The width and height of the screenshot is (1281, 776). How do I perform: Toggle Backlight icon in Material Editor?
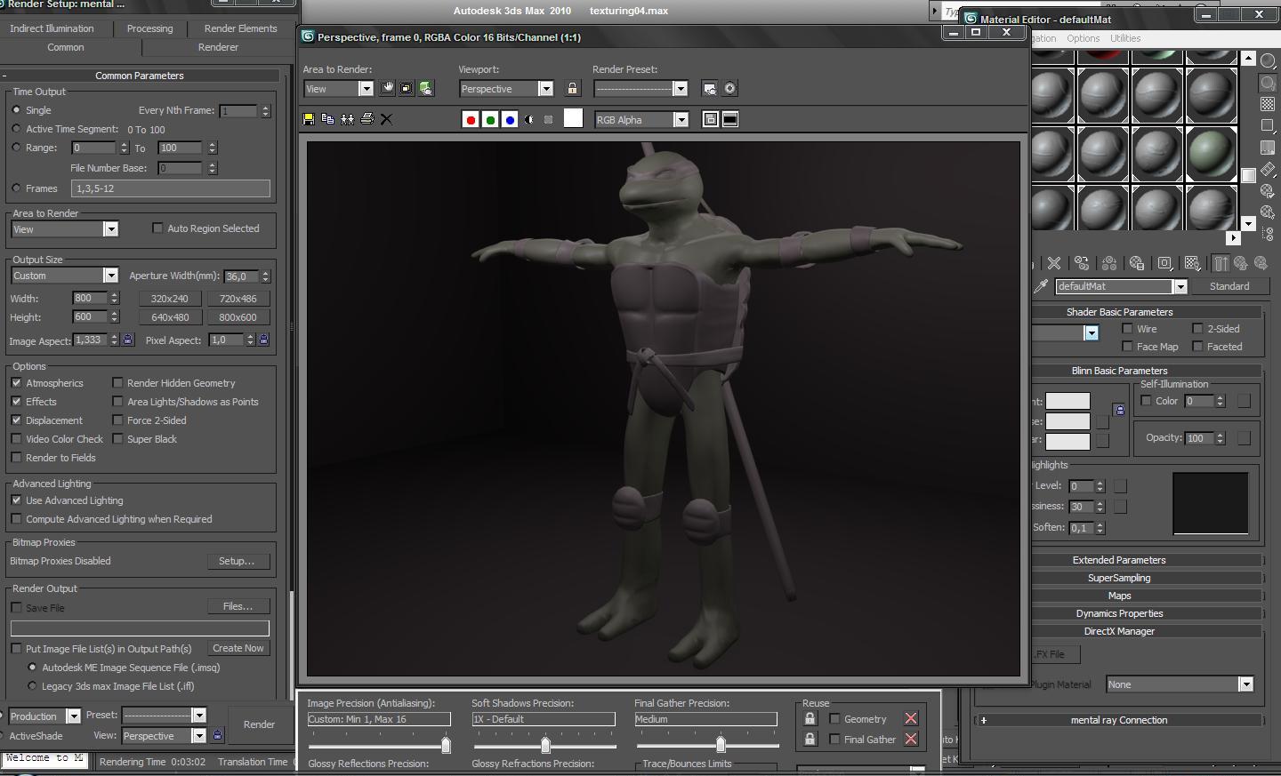[x=1269, y=83]
